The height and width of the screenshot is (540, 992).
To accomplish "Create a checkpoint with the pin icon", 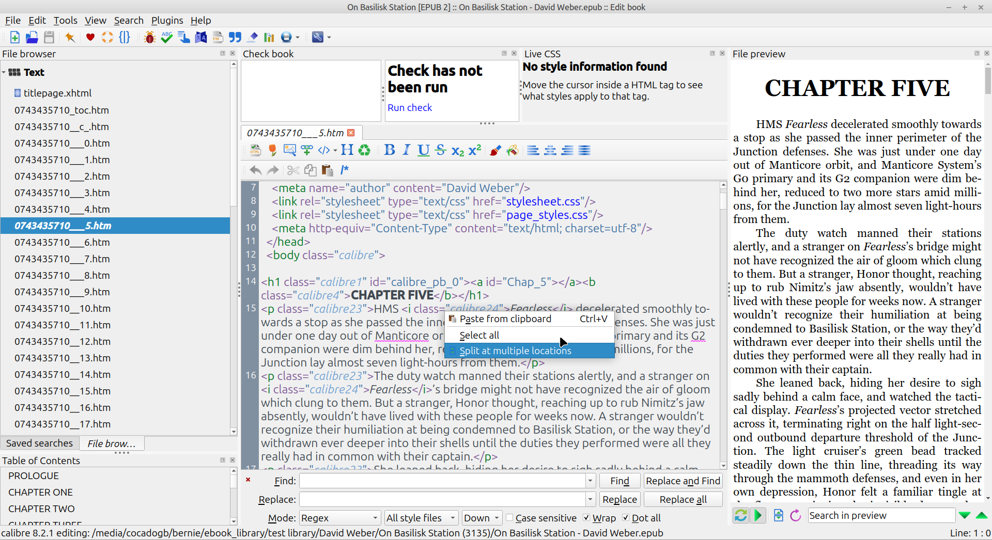I will (70, 37).
